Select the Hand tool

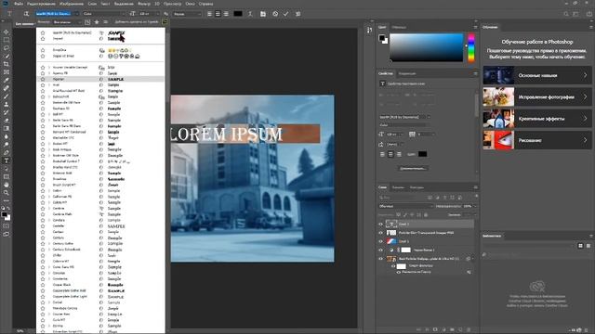click(x=7, y=185)
